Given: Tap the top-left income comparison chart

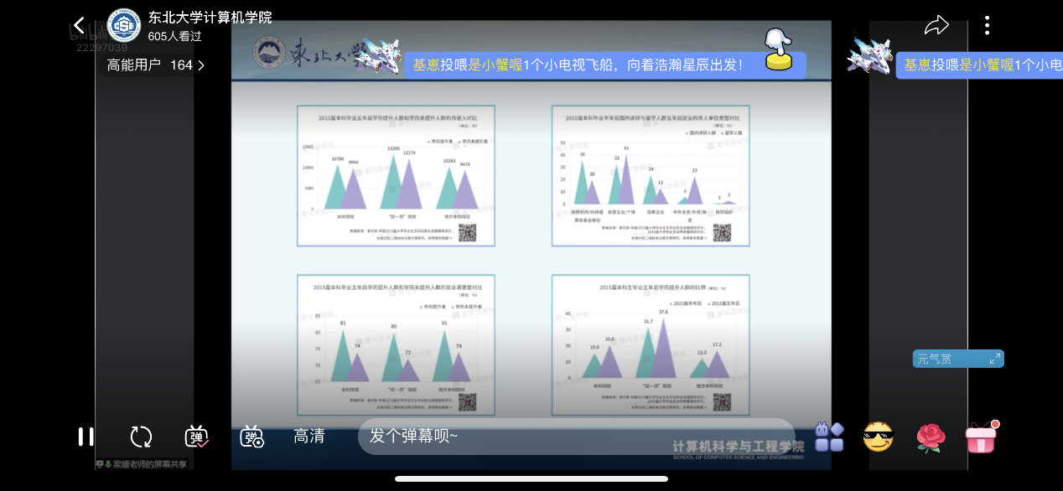Looking at the screenshot, I should click(x=396, y=175).
